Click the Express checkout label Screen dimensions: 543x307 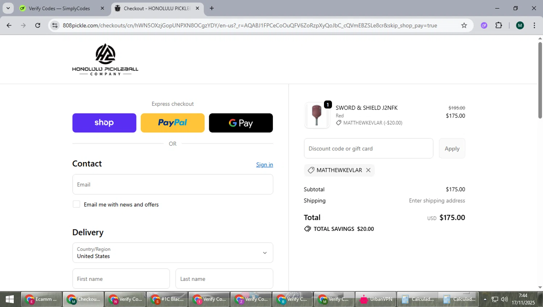point(173,104)
